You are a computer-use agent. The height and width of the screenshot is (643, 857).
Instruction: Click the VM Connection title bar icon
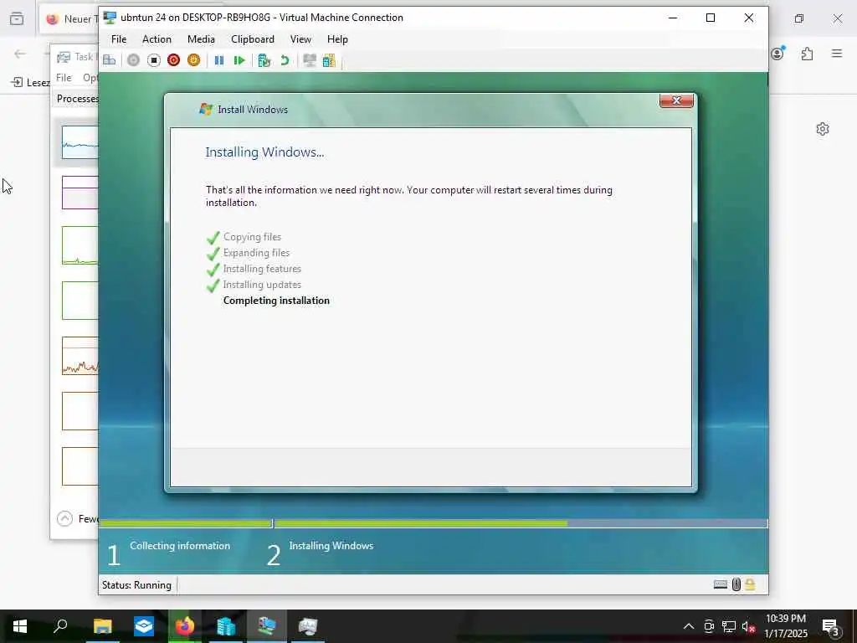coord(110,18)
